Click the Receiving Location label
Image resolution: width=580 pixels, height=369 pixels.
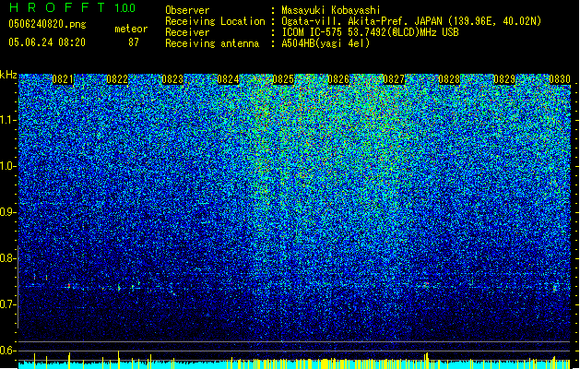[215, 21]
